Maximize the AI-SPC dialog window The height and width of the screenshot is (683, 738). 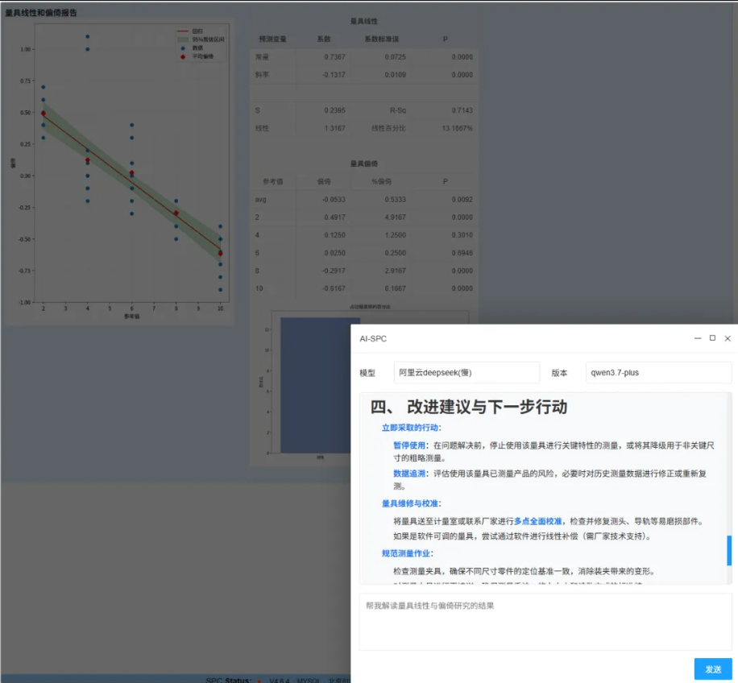(x=712, y=338)
